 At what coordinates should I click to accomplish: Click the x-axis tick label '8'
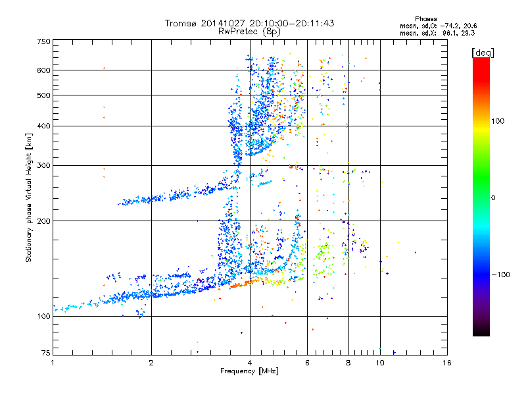pos(348,363)
